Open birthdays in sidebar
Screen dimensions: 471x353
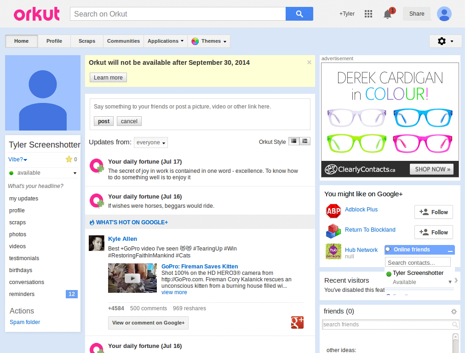click(x=21, y=270)
